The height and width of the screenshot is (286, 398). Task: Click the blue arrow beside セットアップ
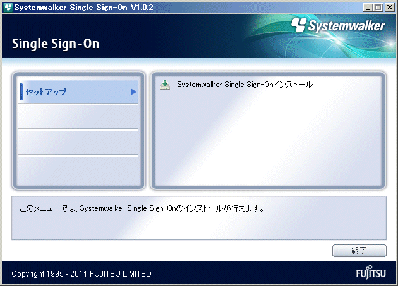coord(133,92)
